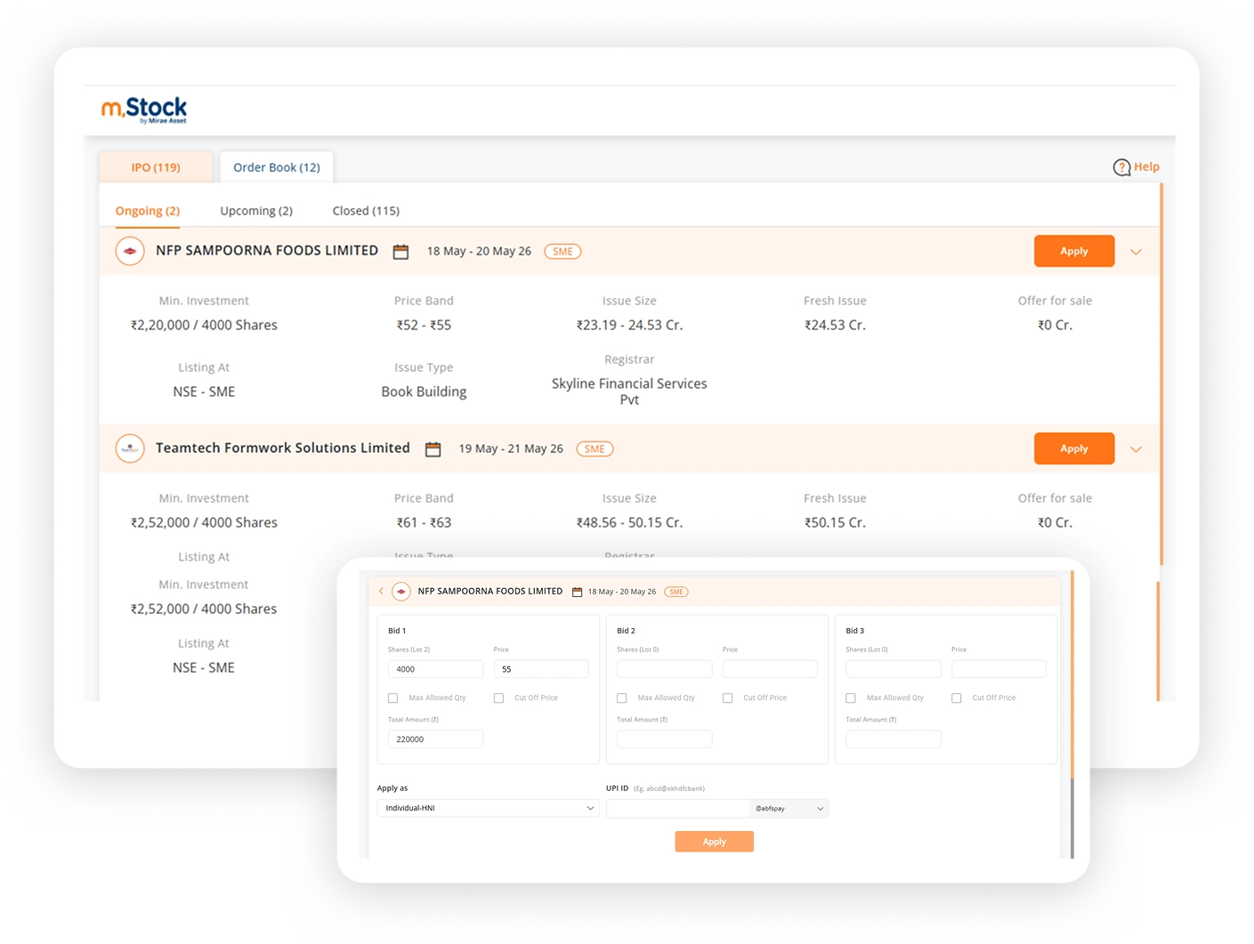Click the SME badge on Teamtech Formwork row

(x=595, y=449)
